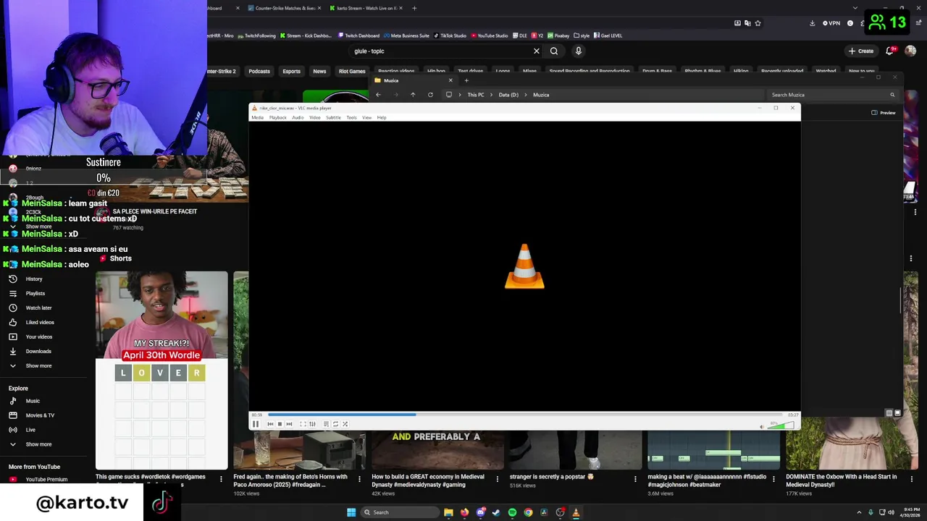The height and width of the screenshot is (521, 927).
Task: Skip to previous track in VLC
Action: point(270,424)
